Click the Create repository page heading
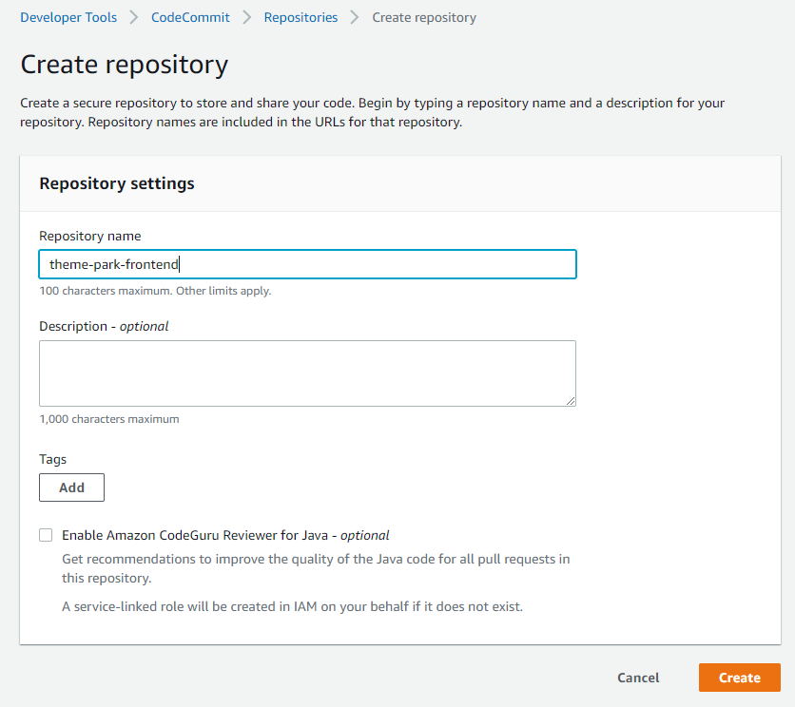795x707 pixels. click(124, 64)
